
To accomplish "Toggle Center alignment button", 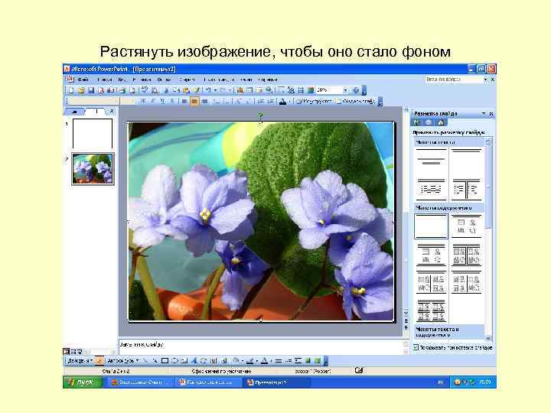I will pos(194,101).
